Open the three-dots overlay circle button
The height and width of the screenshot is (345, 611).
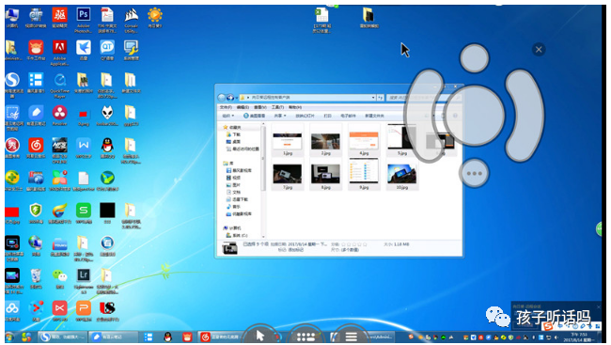474,174
